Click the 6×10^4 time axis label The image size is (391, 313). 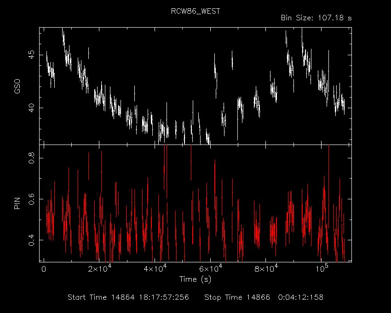[x=211, y=268]
